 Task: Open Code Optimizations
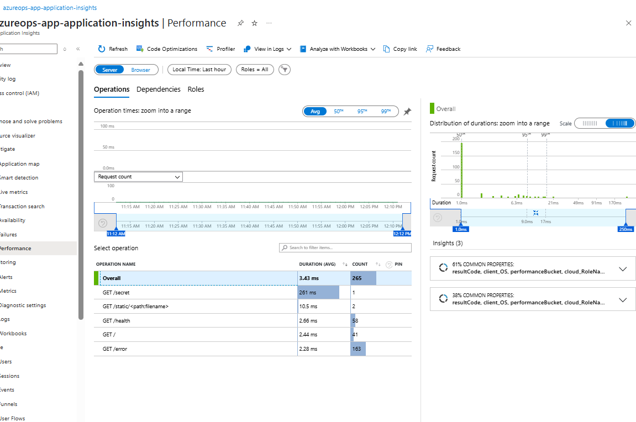[x=167, y=49]
